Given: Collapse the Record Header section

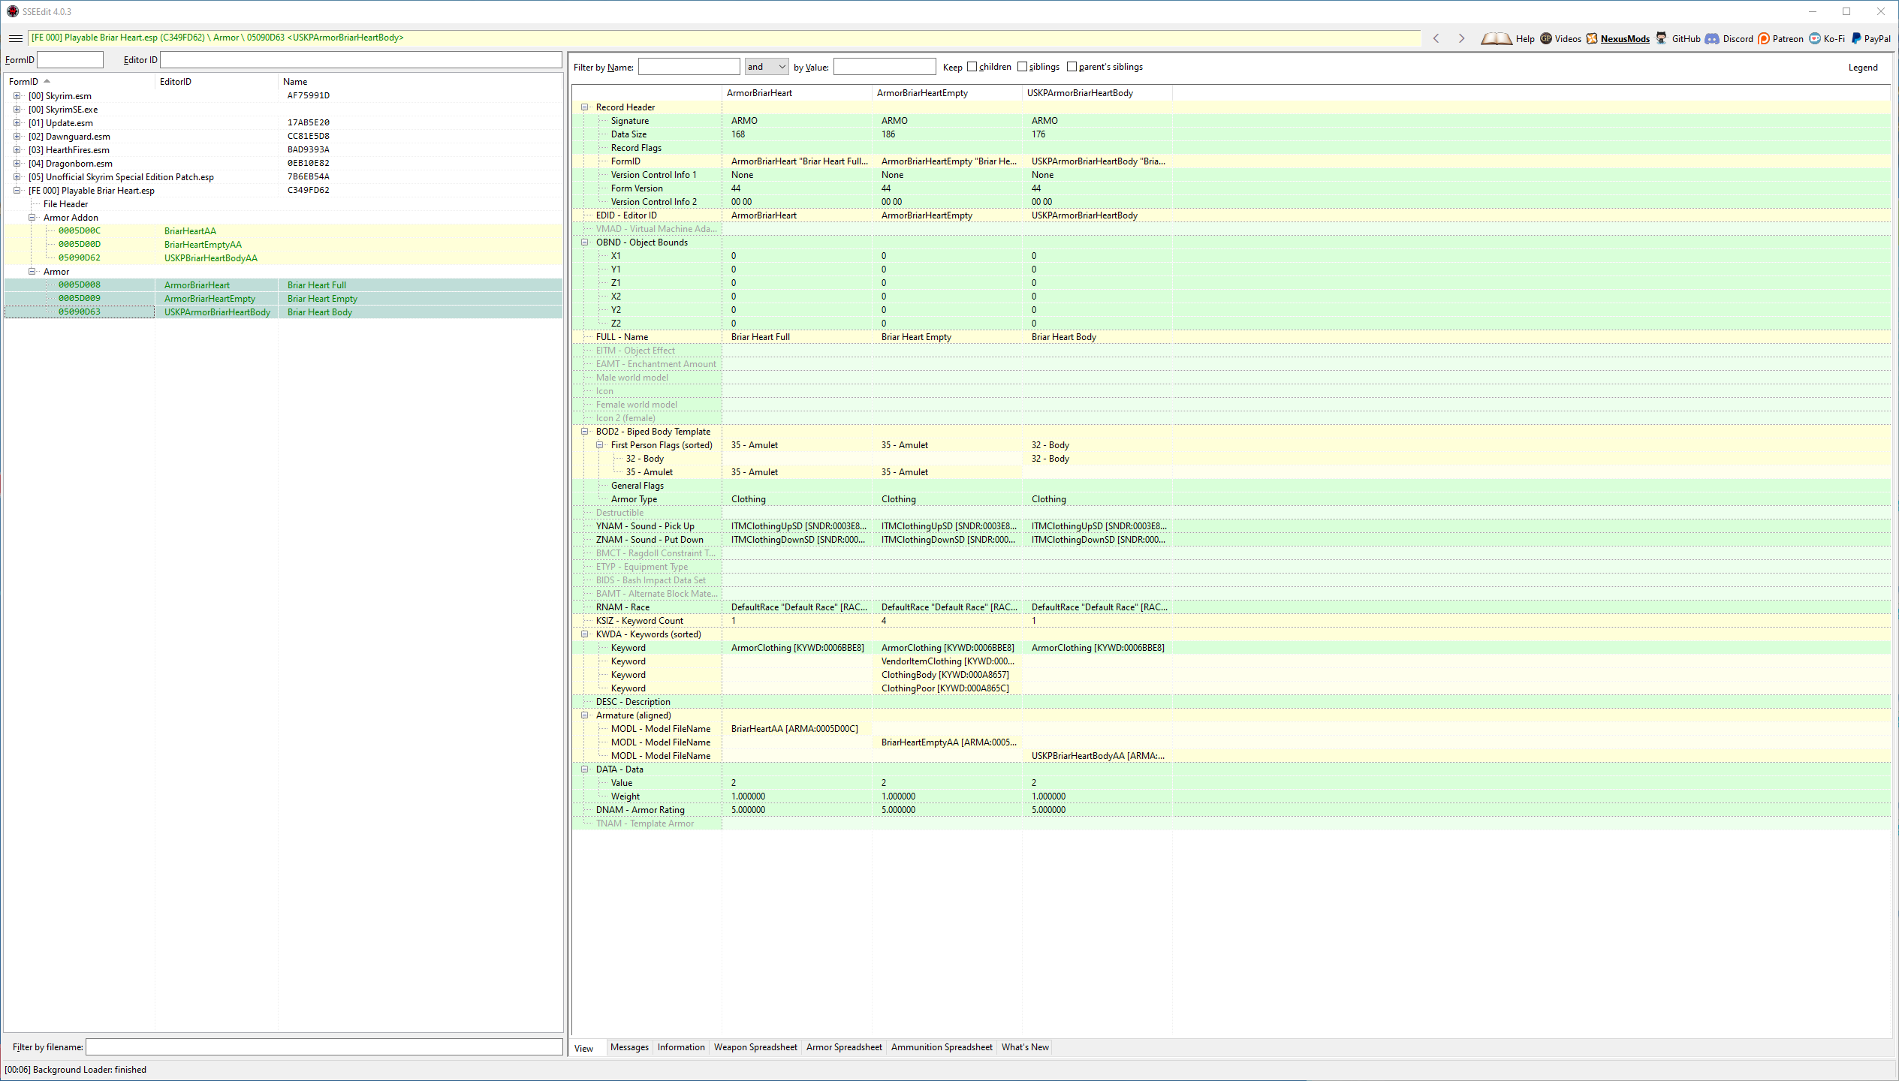Looking at the screenshot, I should pyautogui.click(x=584, y=107).
